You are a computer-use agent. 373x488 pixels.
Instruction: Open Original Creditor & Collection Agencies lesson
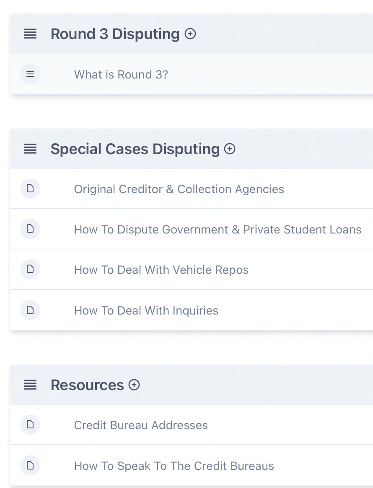[179, 189]
